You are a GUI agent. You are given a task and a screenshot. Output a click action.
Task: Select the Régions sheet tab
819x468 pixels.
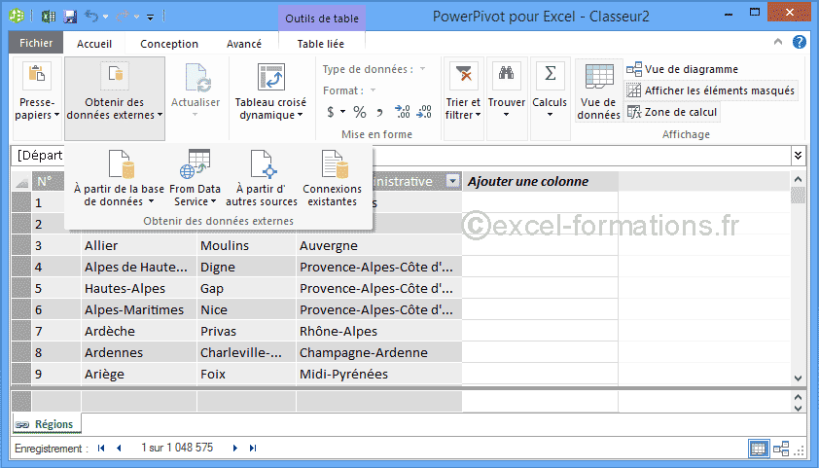[x=47, y=424]
